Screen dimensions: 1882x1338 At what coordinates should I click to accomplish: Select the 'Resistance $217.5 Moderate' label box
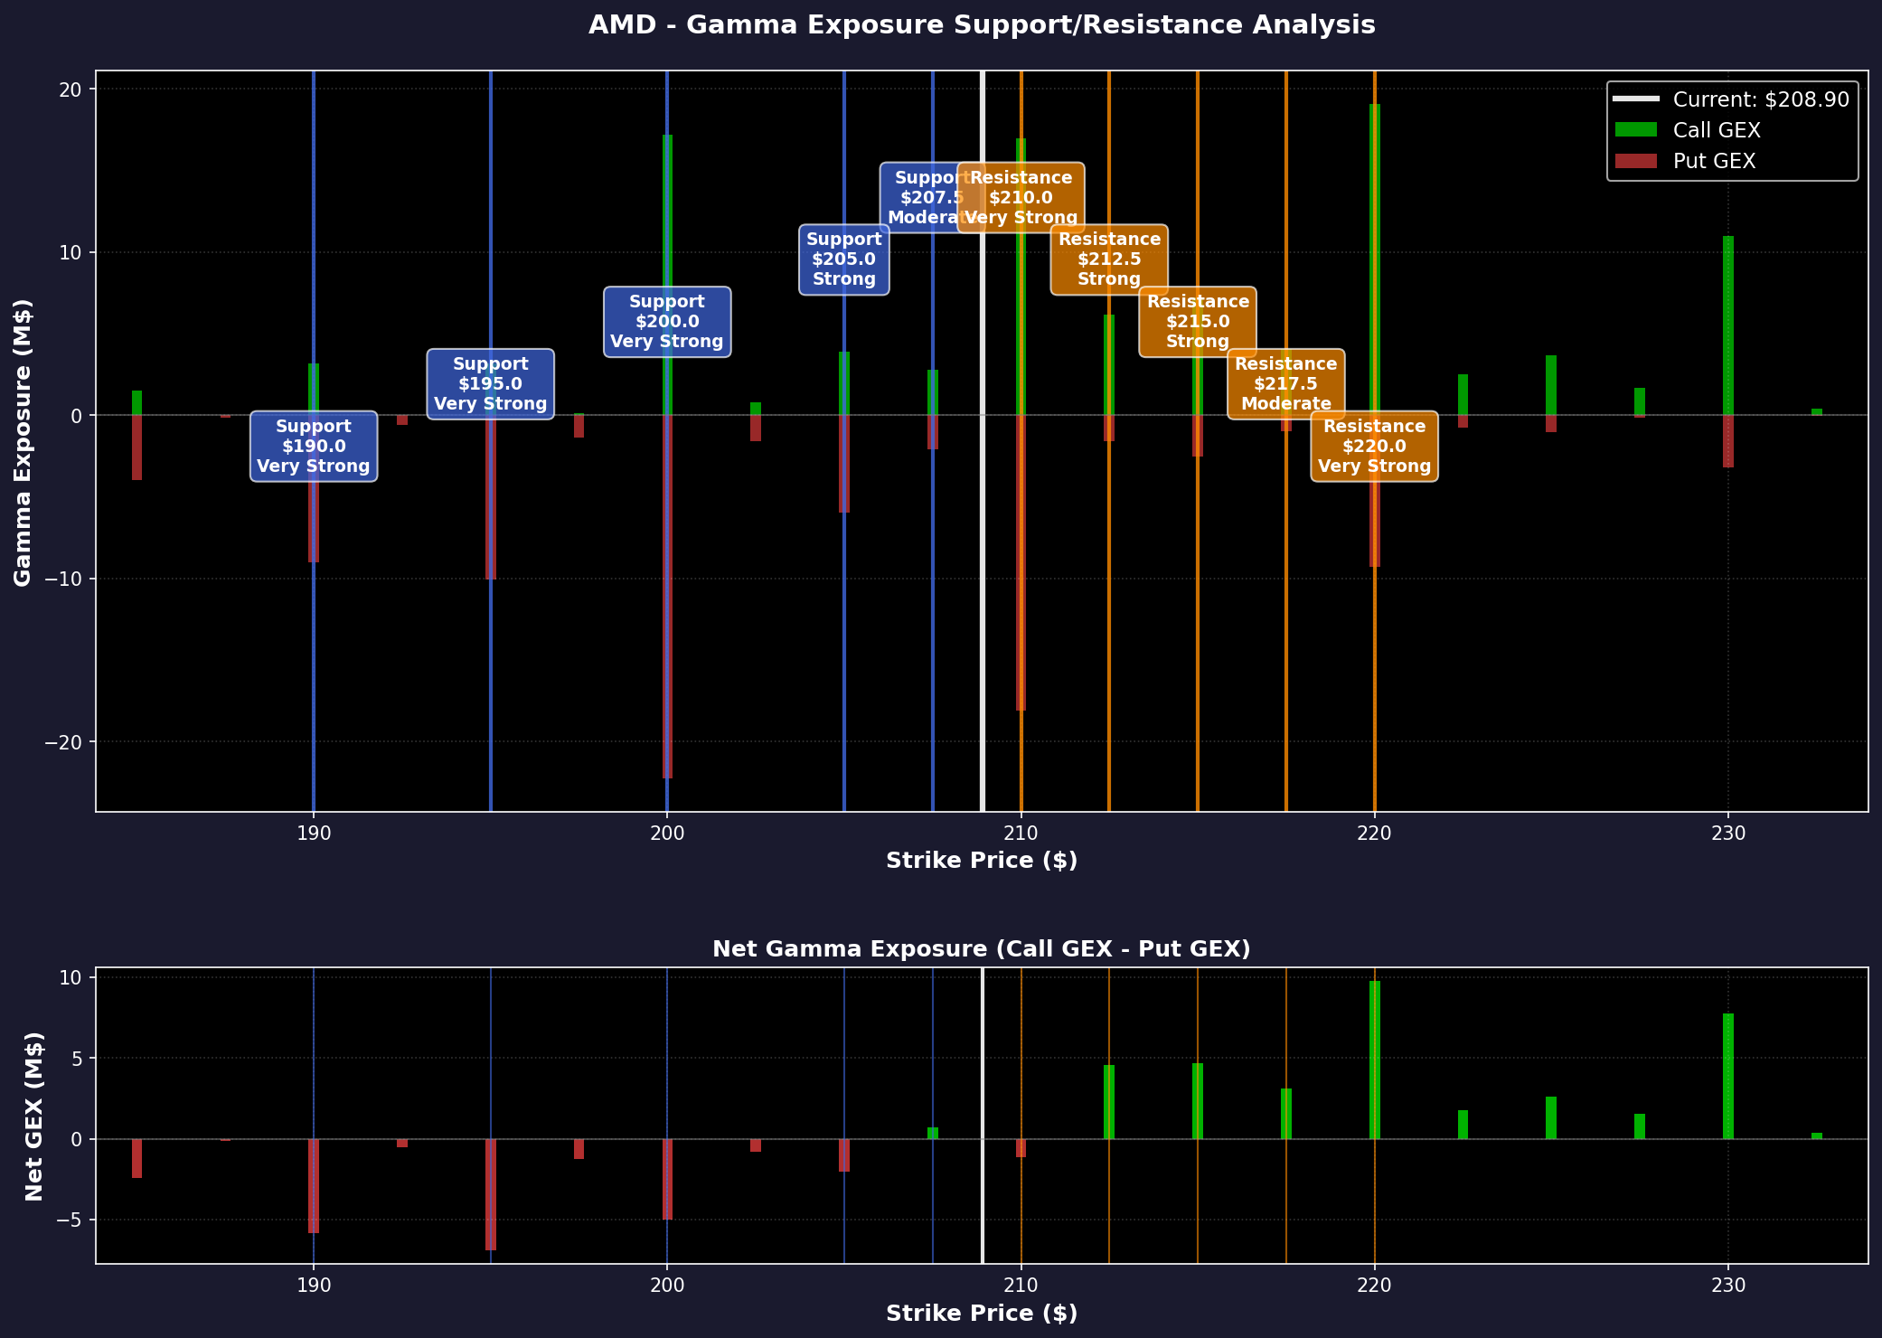point(1286,384)
